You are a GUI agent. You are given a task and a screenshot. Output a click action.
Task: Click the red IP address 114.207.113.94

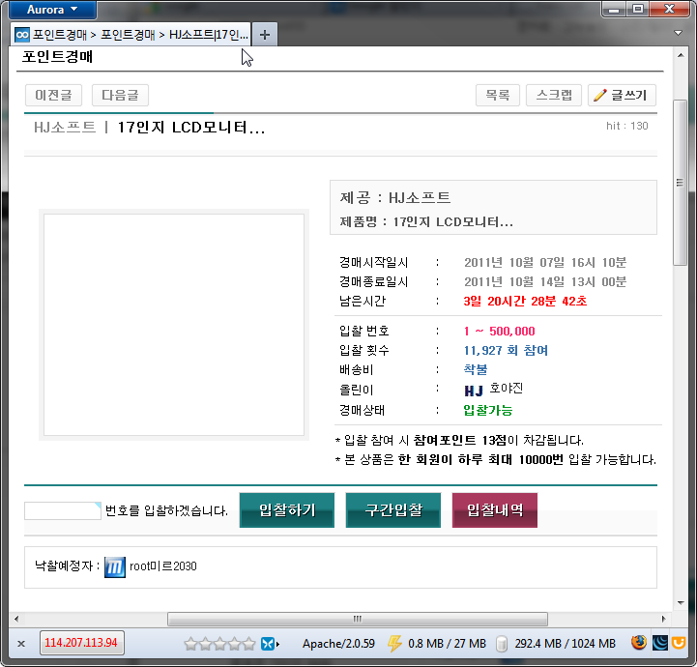pos(81,643)
